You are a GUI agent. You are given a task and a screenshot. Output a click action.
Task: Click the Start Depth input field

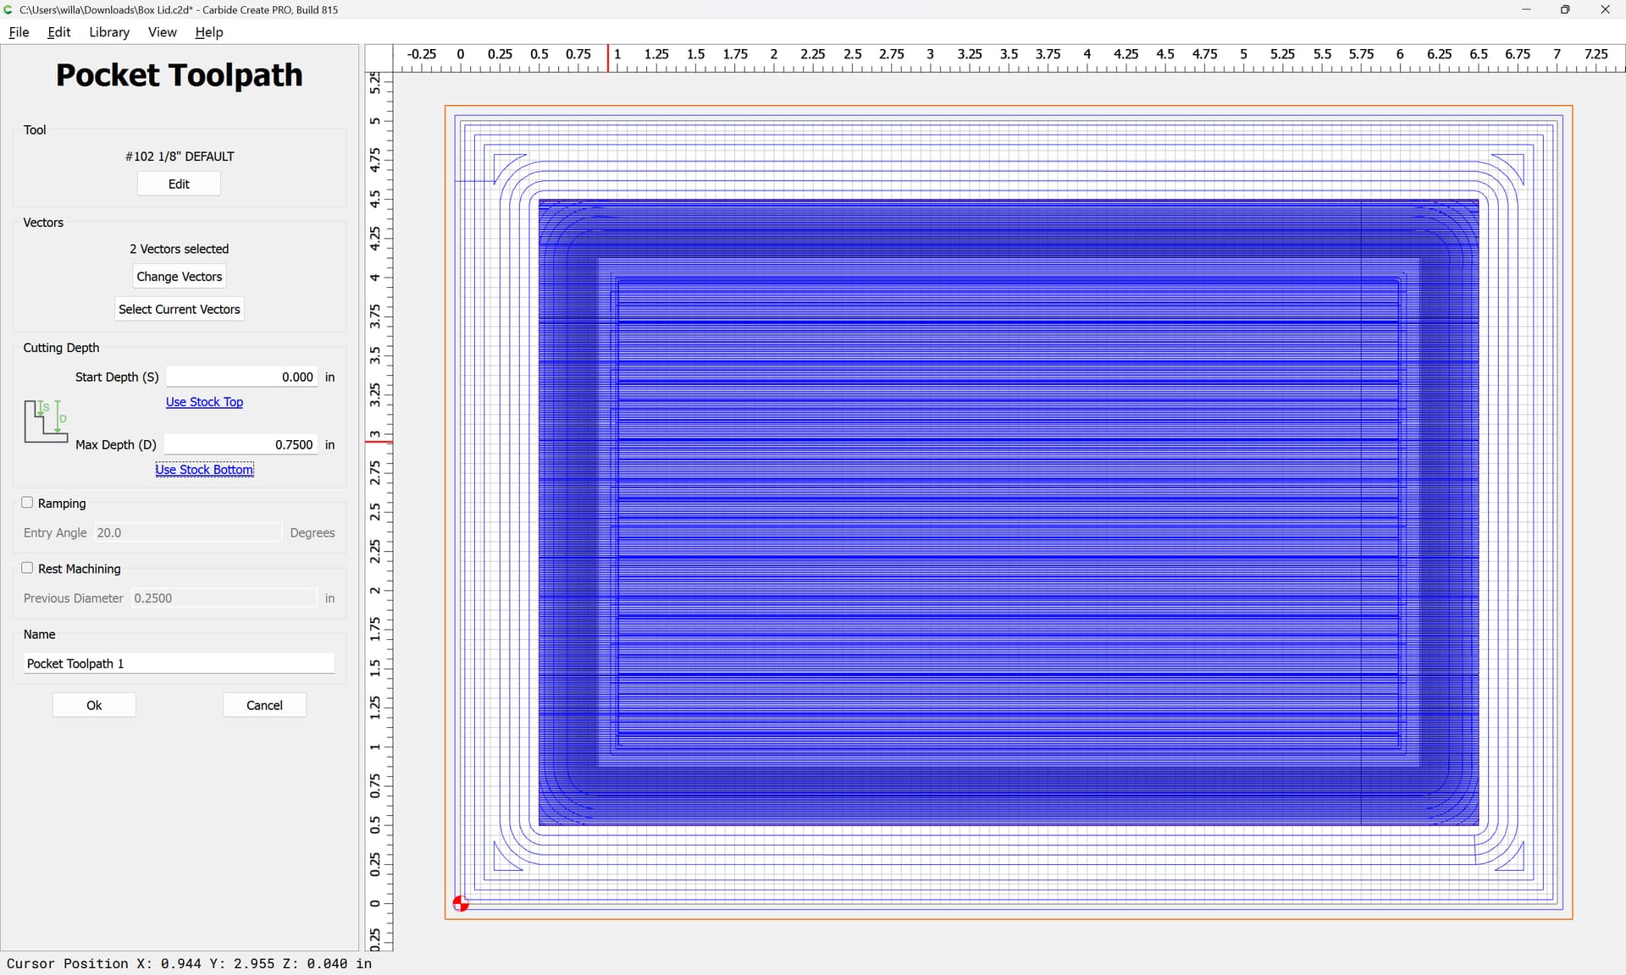[x=242, y=377]
